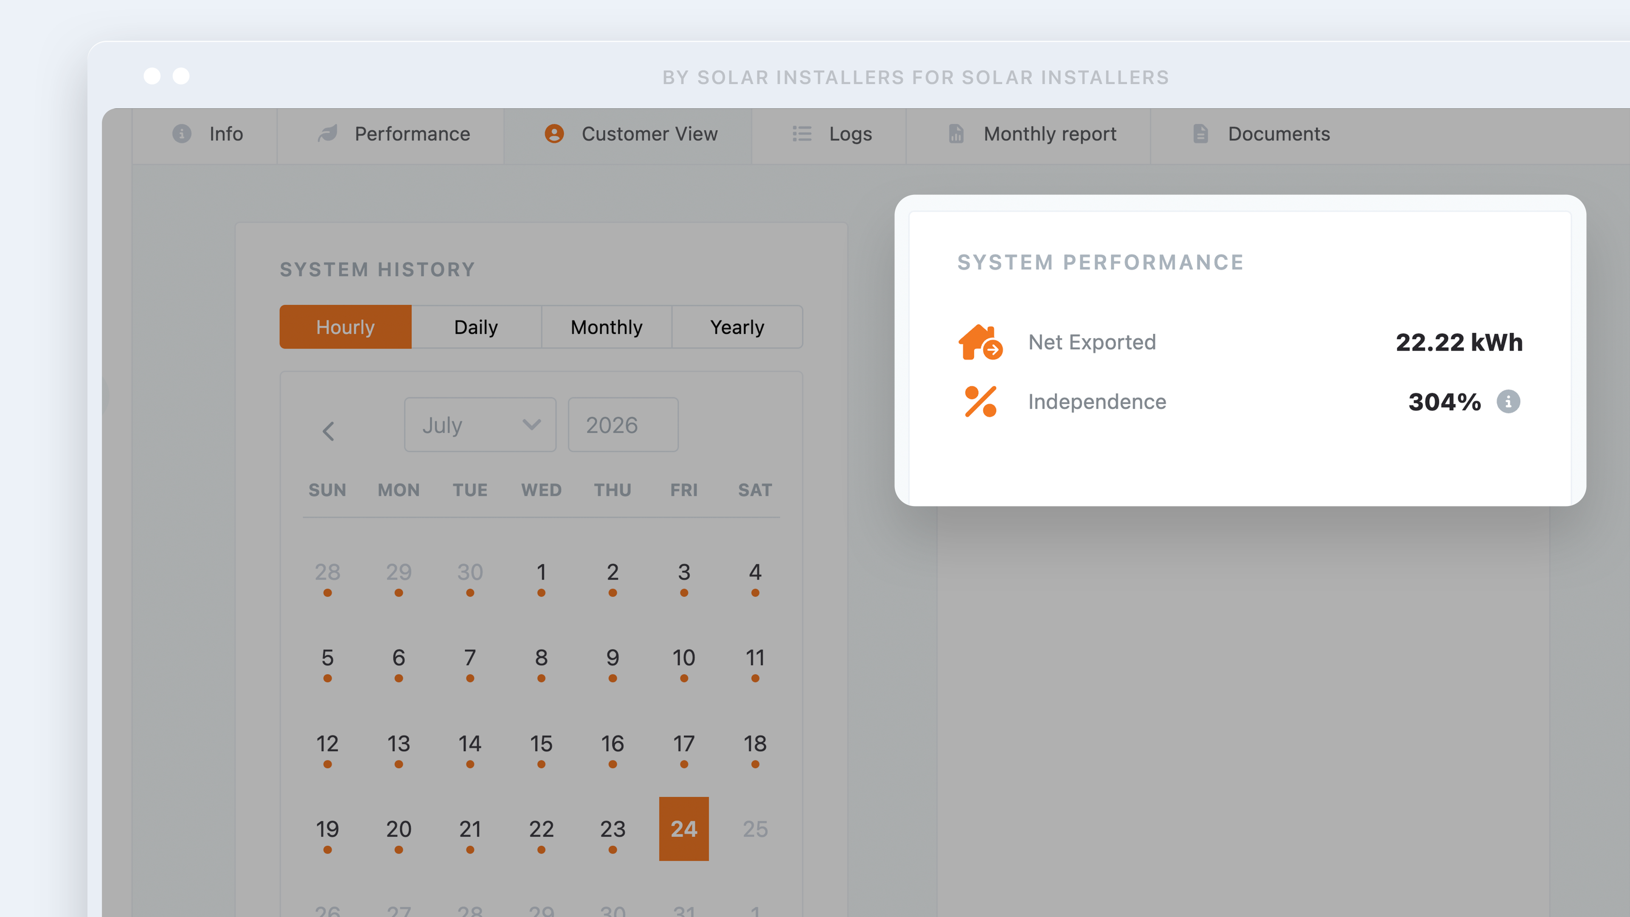This screenshot has width=1630, height=917.
Task: Select the Hourly history view
Action: tap(346, 327)
